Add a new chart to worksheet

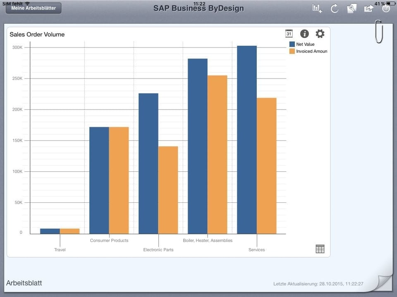pyautogui.click(x=317, y=8)
